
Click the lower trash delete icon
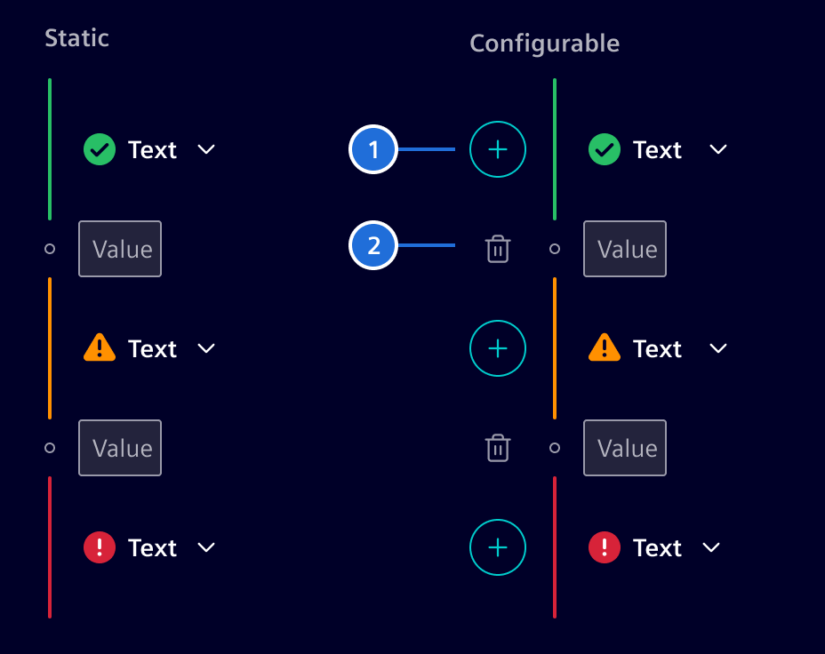(497, 448)
